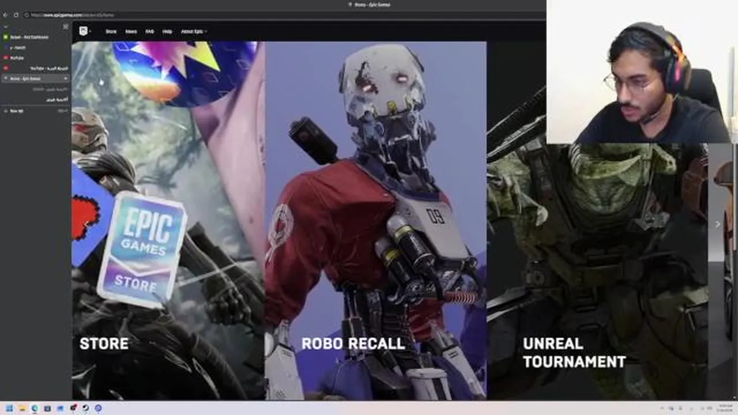
Task: Select the Home - Epic Games sidebar tab
Action: pyautogui.click(x=35, y=78)
